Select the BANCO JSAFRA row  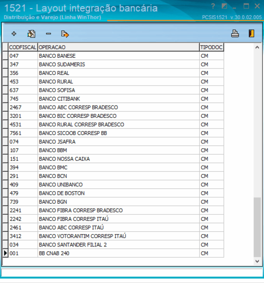pos(113,142)
